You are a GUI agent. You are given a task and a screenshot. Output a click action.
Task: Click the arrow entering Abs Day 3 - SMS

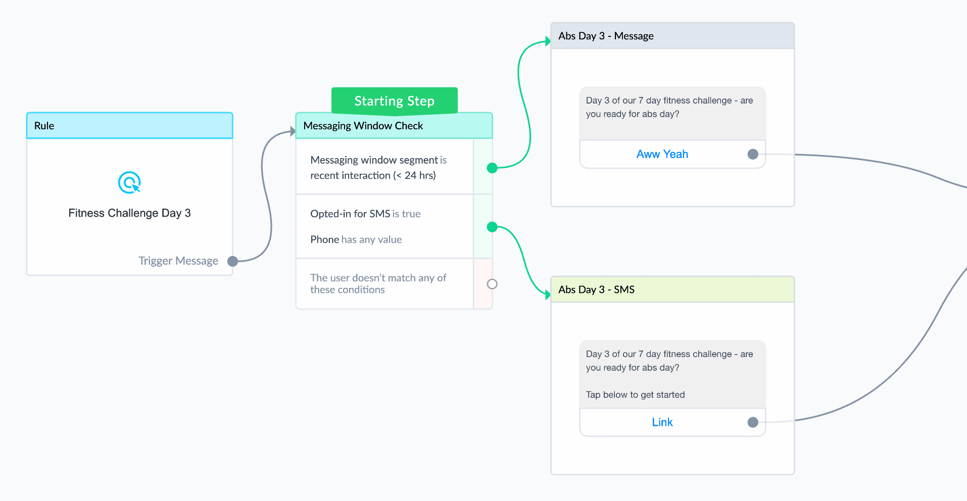click(x=548, y=294)
